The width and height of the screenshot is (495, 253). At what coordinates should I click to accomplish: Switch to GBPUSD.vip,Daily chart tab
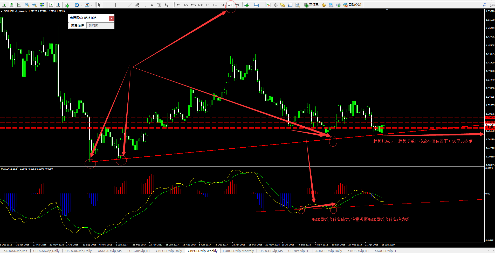(x=169, y=251)
